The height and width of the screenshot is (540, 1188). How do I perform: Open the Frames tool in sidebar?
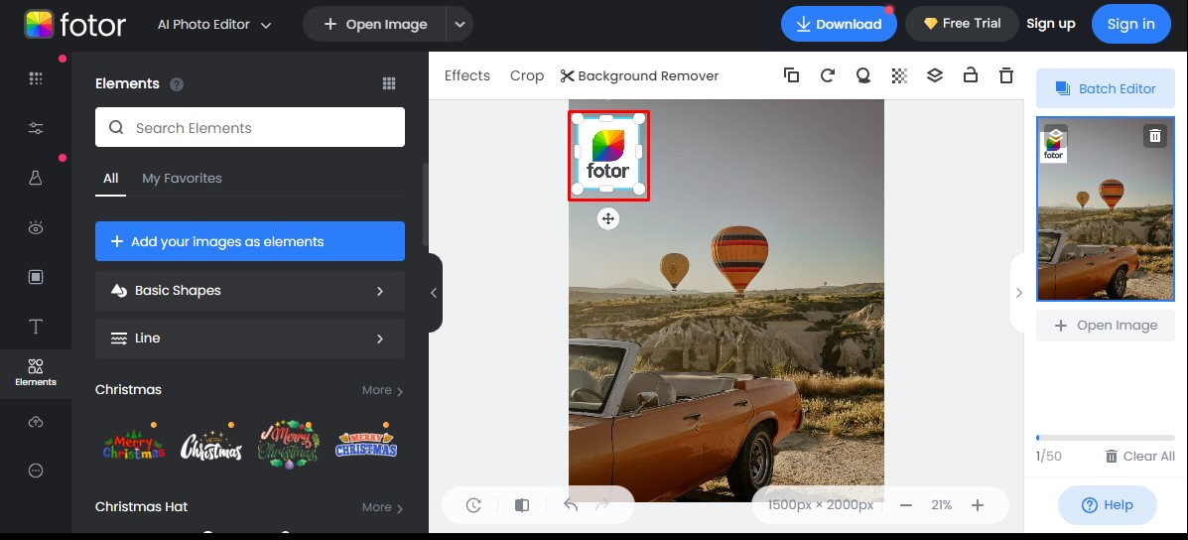click(36, 277)
